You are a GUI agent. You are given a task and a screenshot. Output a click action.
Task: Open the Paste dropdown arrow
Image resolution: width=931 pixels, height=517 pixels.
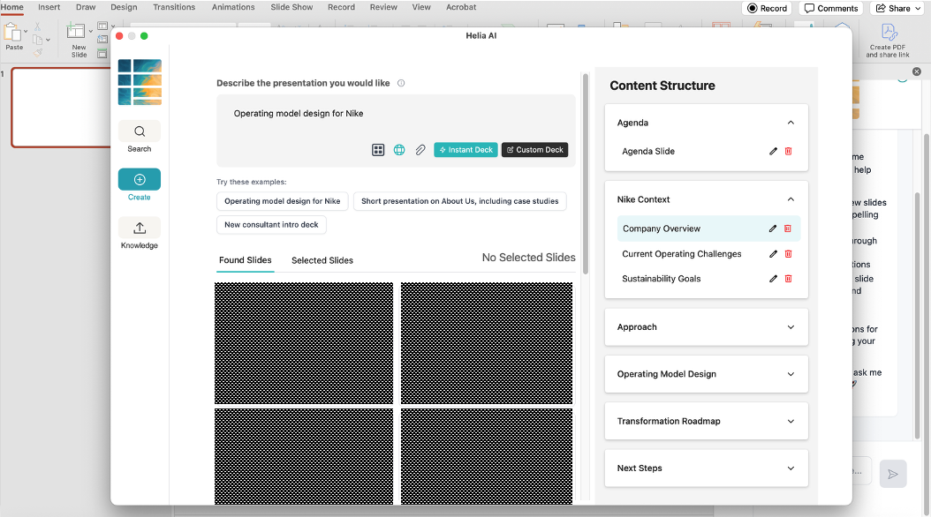26,32
